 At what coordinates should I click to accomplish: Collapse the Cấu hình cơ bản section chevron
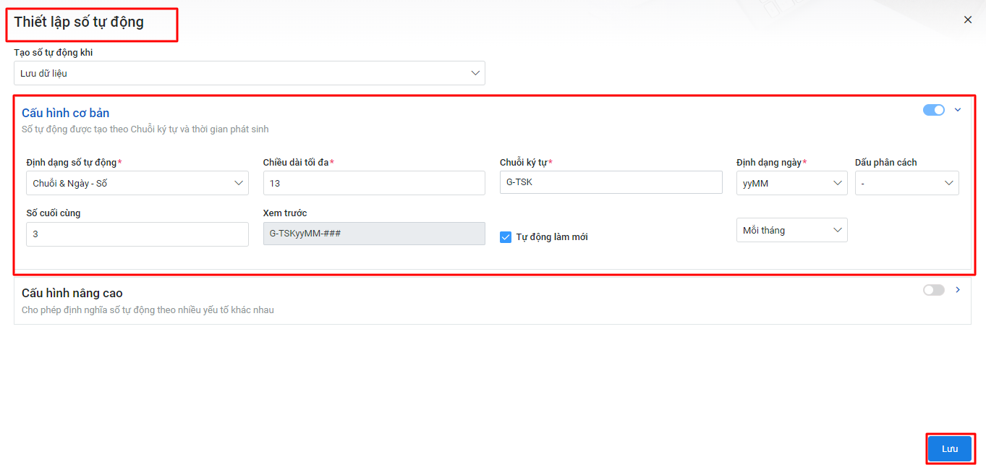[x=958, y=110]
